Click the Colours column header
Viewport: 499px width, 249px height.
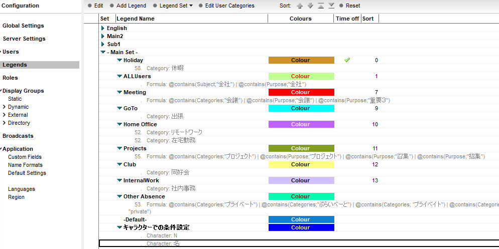click(x=301, y=19)
